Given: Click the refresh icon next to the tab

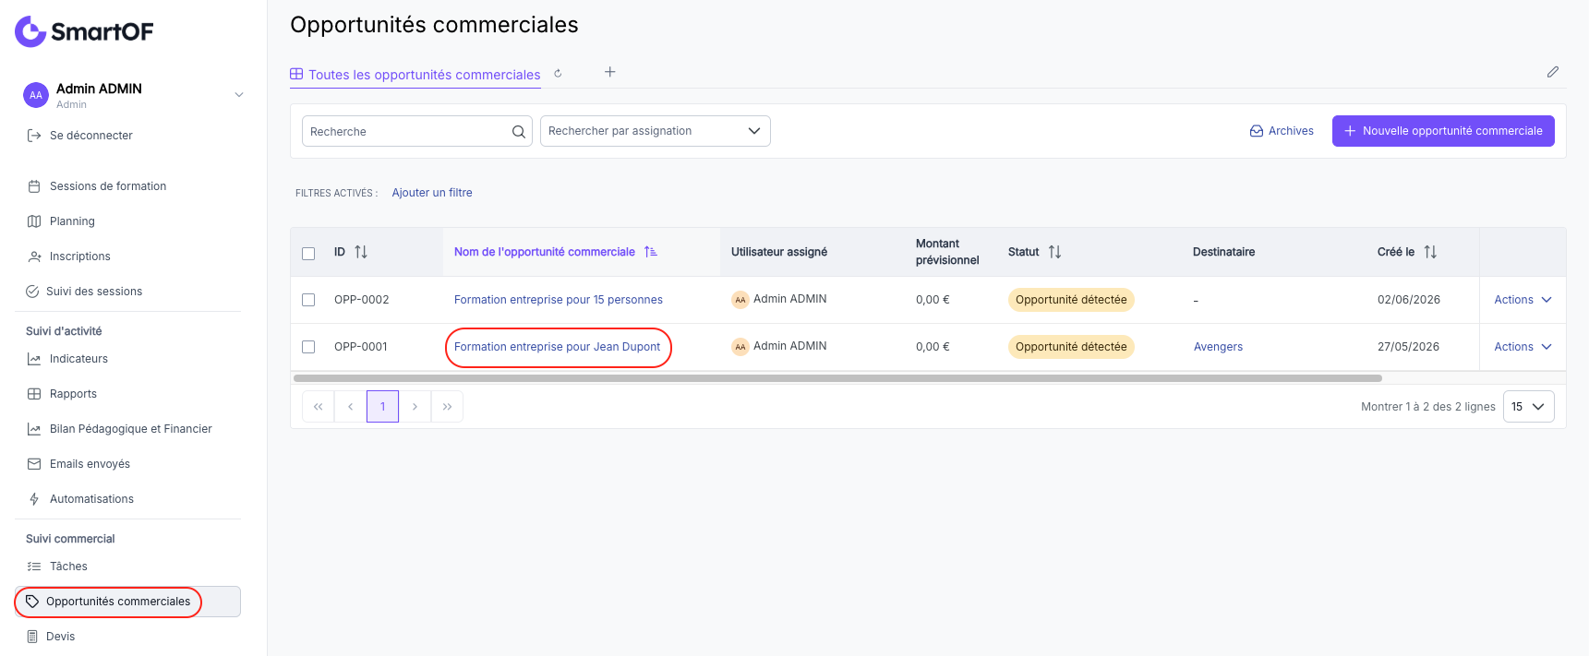Looking at the screenshot, I should pos(558,74).
